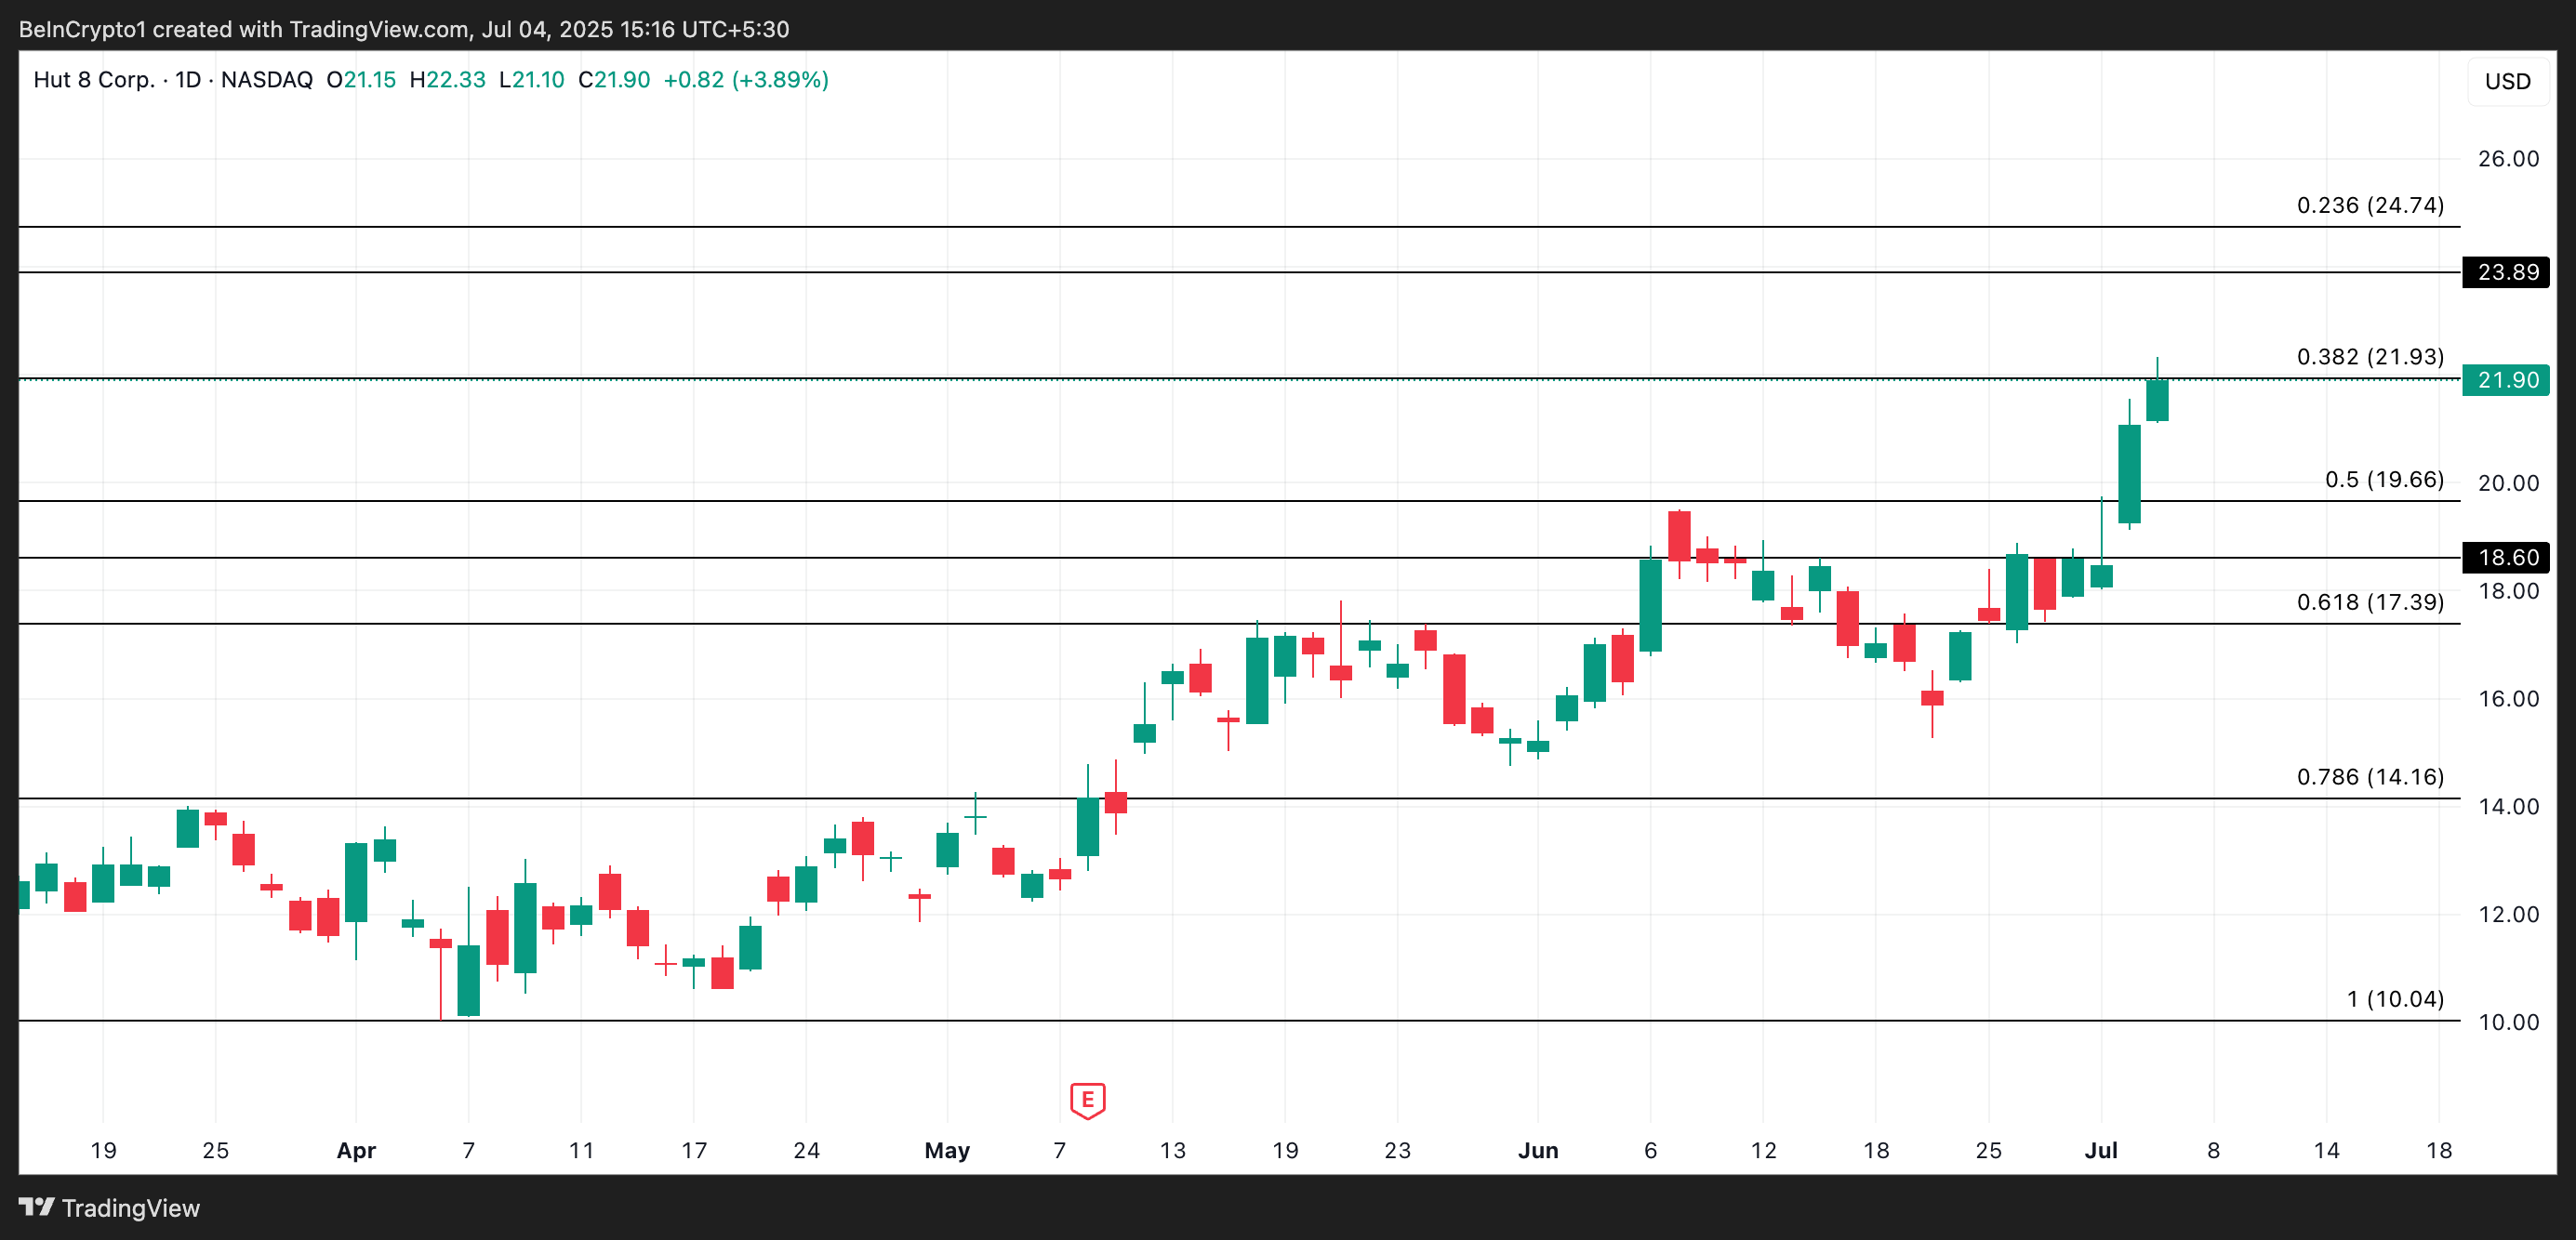Click the latest green candle near 21.90
The width and height of the screenshot is (2576, 1240).
(2157, 400)
